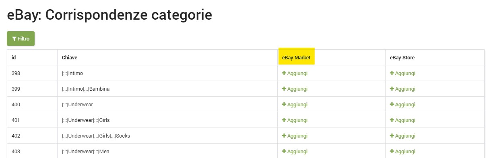Select the id cell 398

(x=16, y=73)
